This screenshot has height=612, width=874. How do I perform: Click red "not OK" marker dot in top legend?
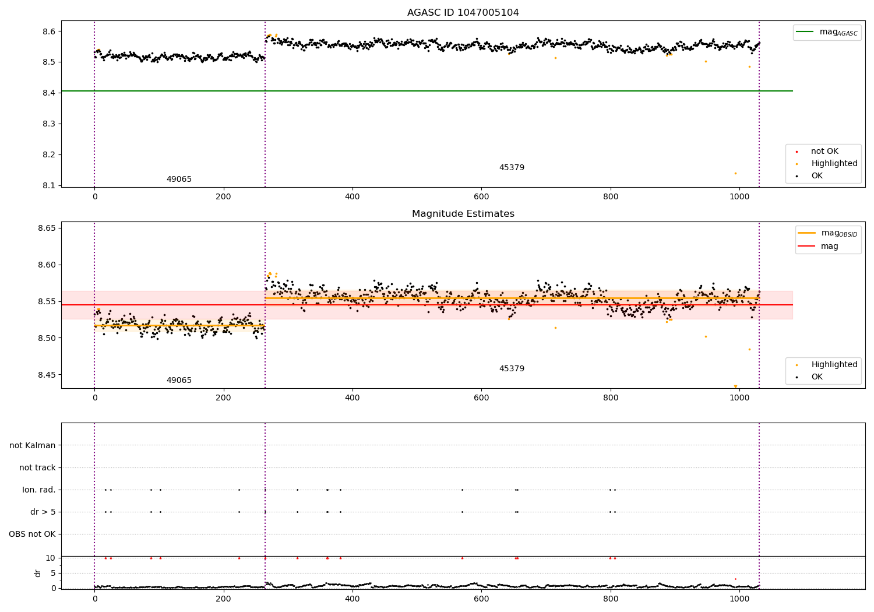tap(797, 152)
